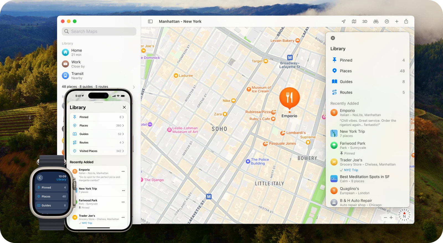Switch to 3D view
This screenshot has height=243, width=443.
click(x=365, y=21)
